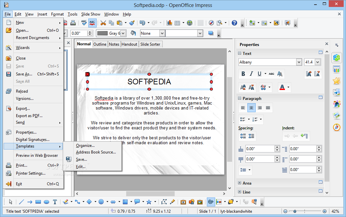The height and width of the screenshot is (217, 346).
Task: Collapse the Paragraph section in Properties
Action: click(x=240, y=98)
